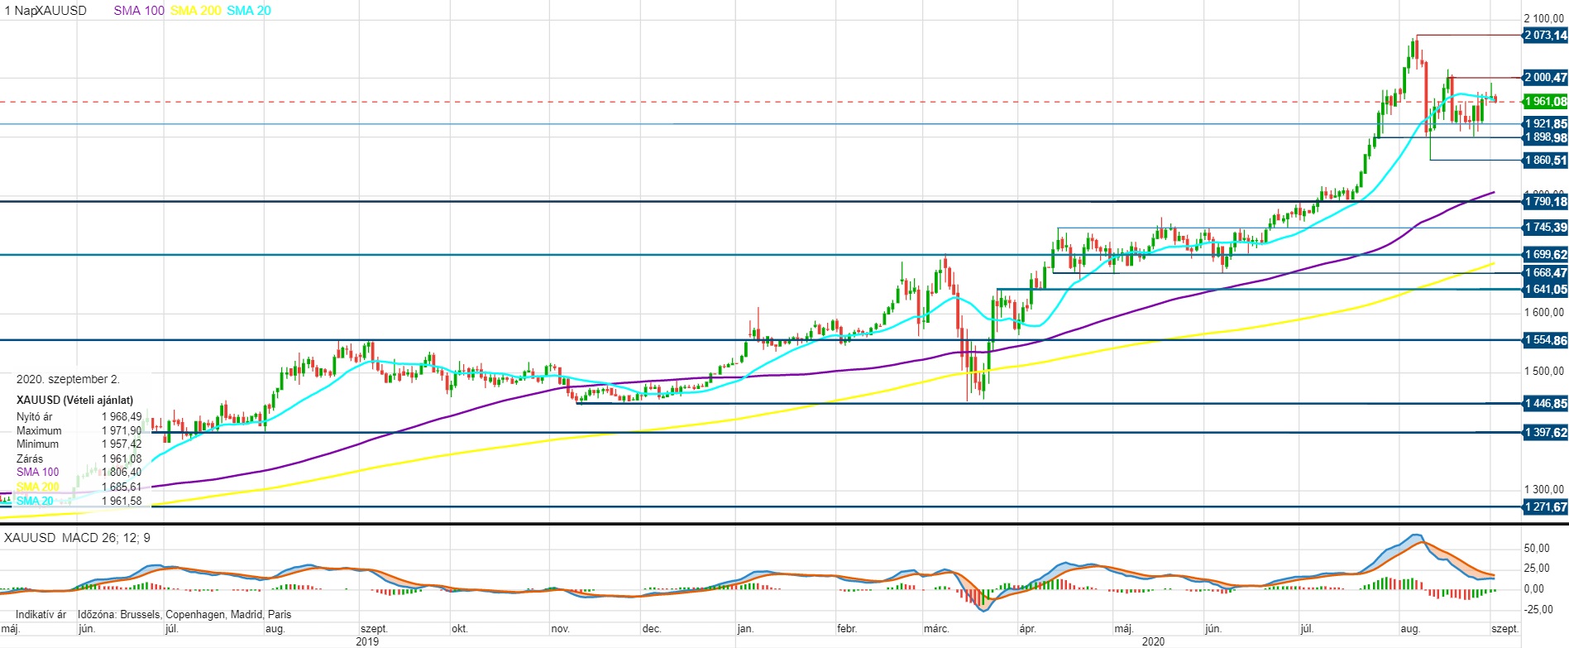Select the cyan SMA 20 legend in chart header

click(x=249, y=11)
